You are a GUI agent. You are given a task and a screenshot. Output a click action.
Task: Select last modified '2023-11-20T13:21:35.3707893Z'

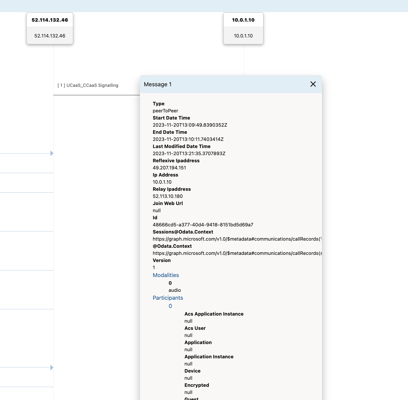click(189, 154)
